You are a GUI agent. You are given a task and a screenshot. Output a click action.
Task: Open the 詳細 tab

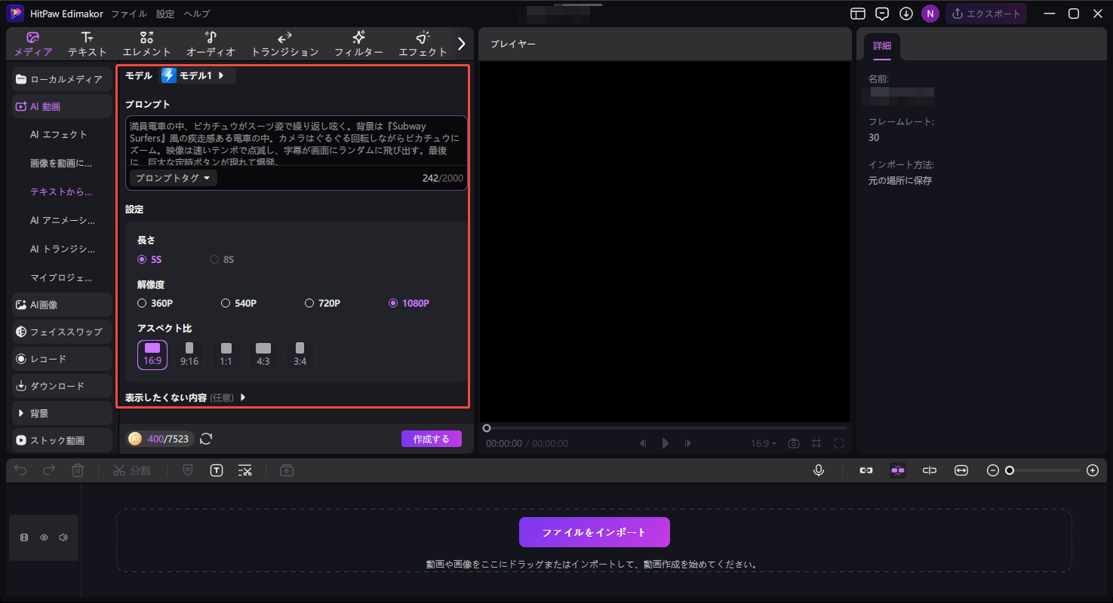882,46
